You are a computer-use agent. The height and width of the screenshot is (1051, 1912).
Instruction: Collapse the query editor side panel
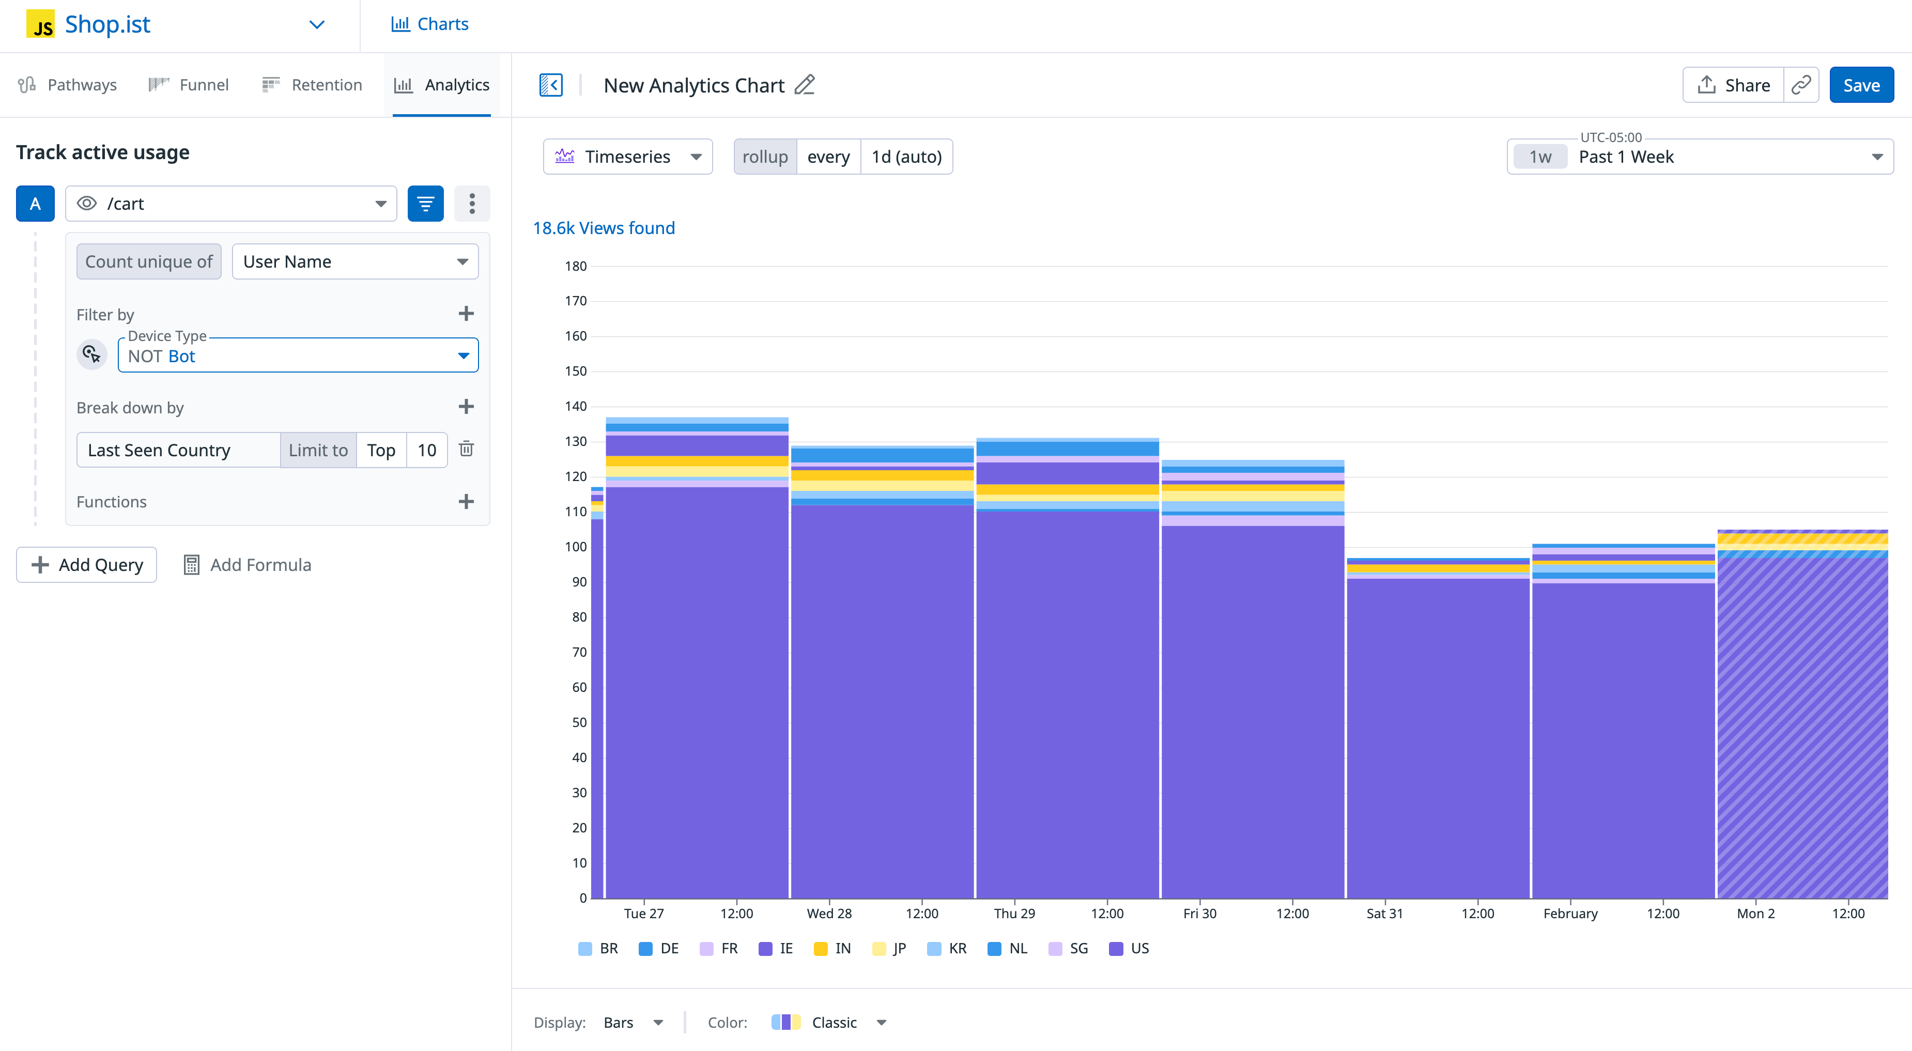coord(551,85)
